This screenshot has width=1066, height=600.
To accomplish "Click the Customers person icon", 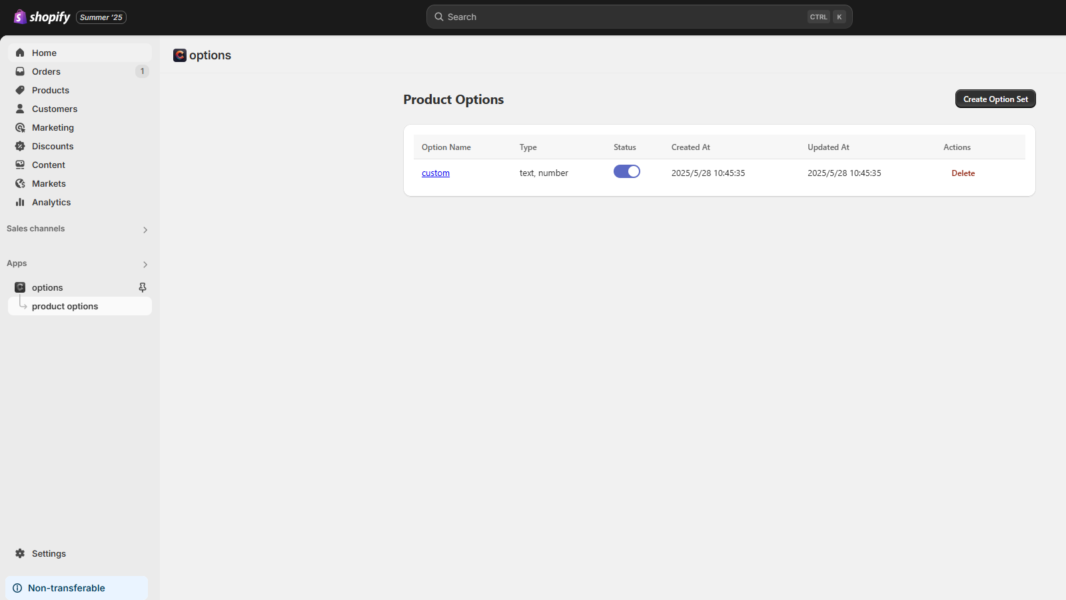I will tap(20, 109).
